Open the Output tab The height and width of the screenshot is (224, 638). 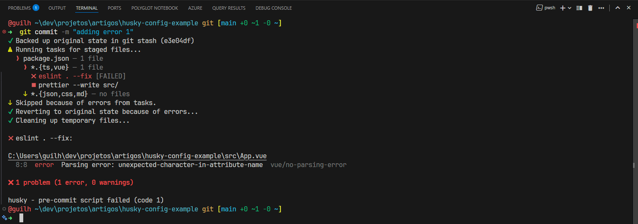coord(57,8)
